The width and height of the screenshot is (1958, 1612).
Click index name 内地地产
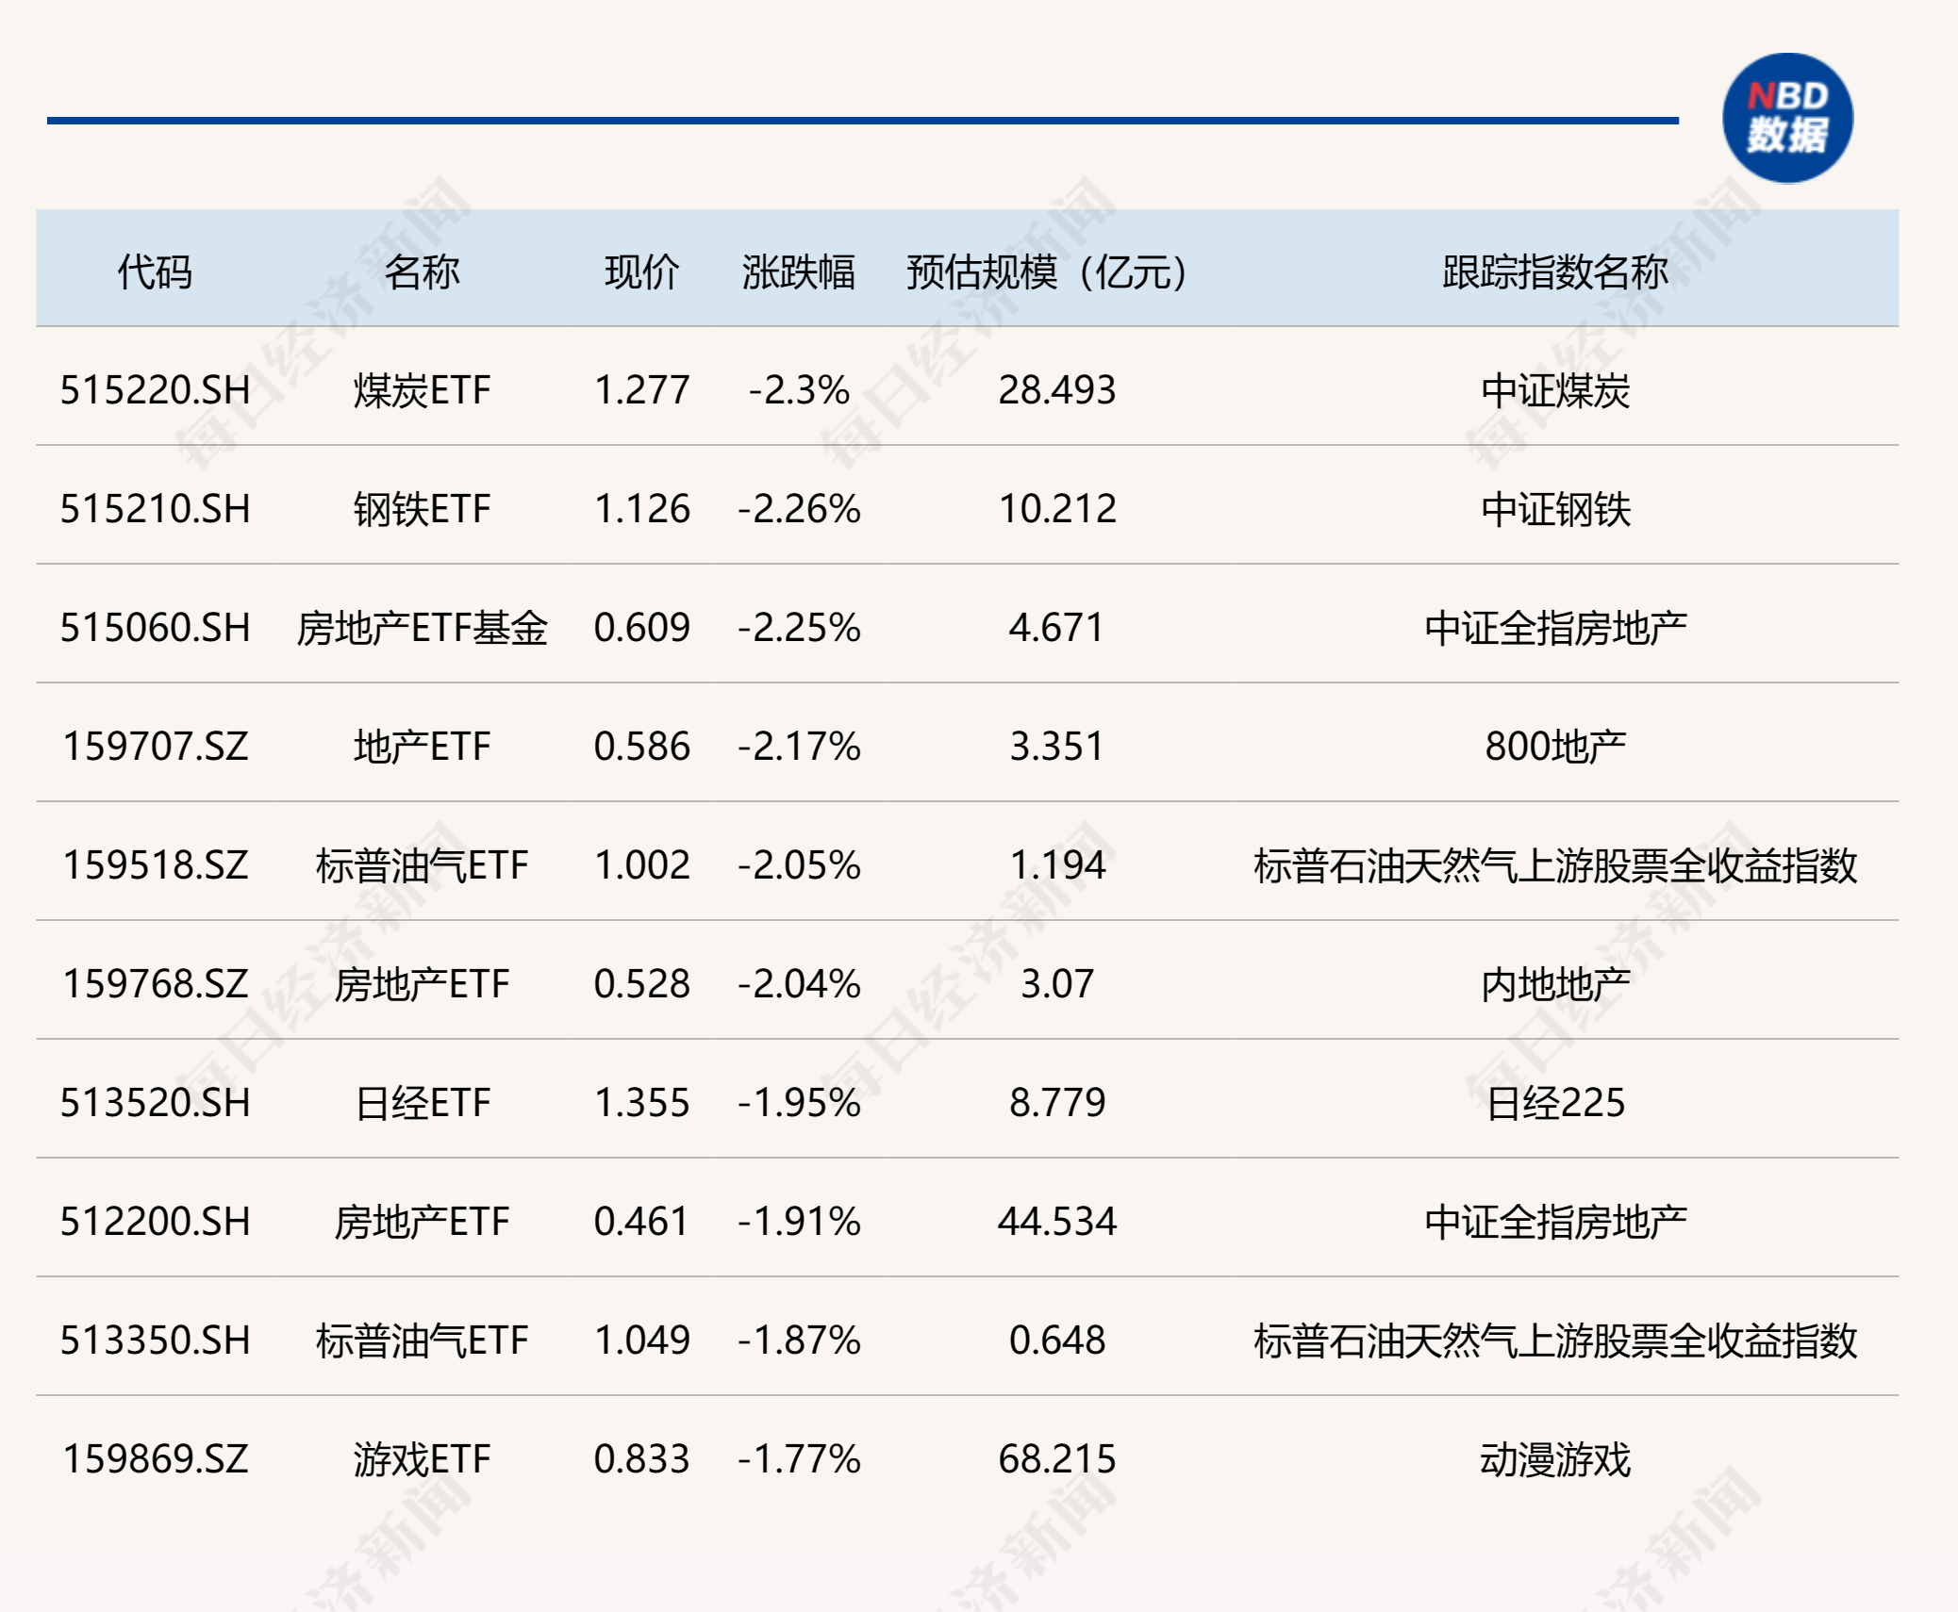[1555, 984]
